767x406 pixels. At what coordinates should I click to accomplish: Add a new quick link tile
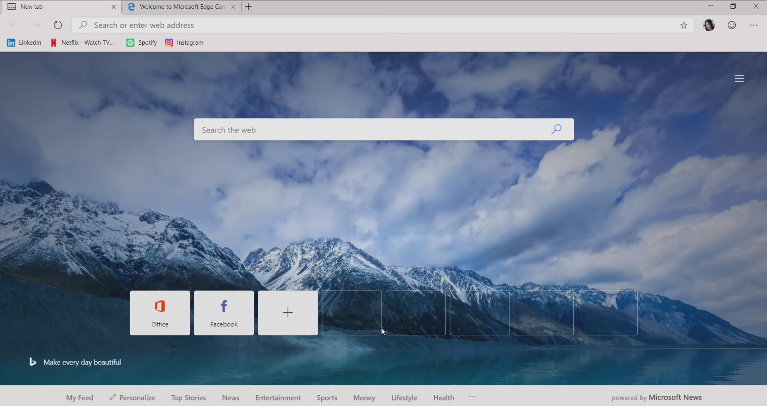288,313
